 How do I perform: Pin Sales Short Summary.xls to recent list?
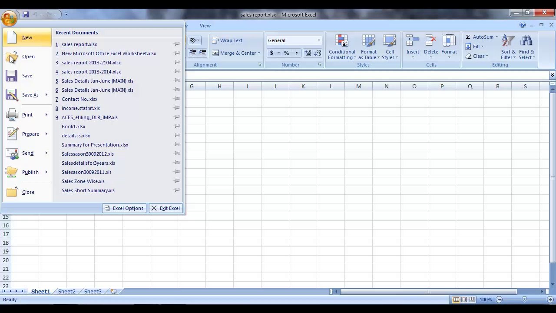(177, 190)
